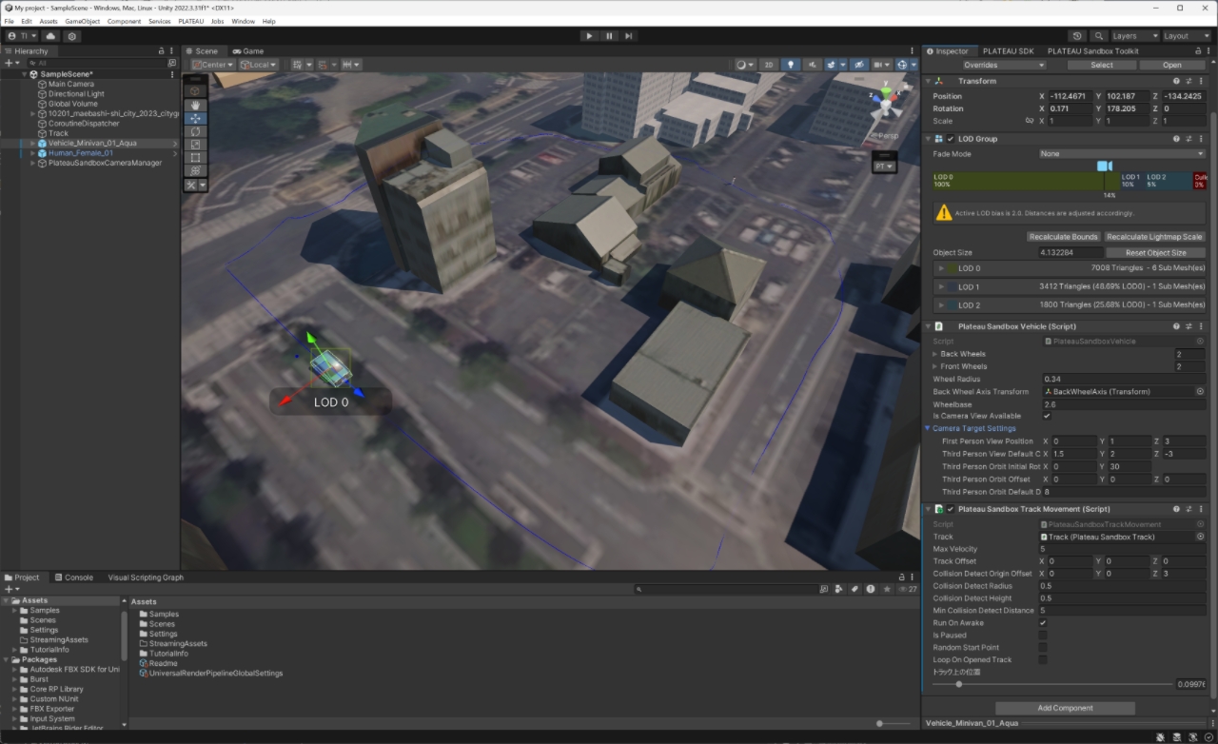The width and height of the screenshot is (1218, 744).
Task: Open draw mode shading dropdown
Action: 745,65
